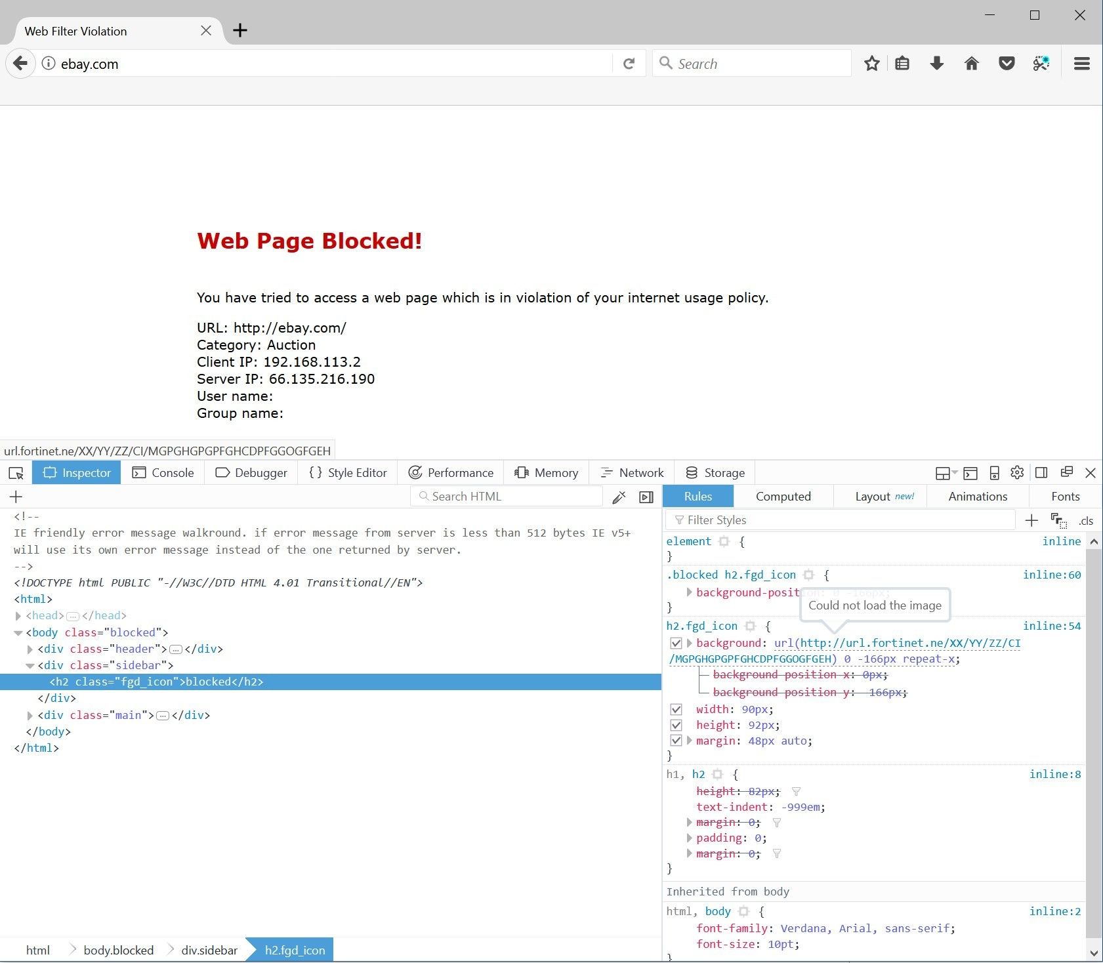Expand the head element node
The width and height of the screenshot is (1103, 963).
[18, 616]
